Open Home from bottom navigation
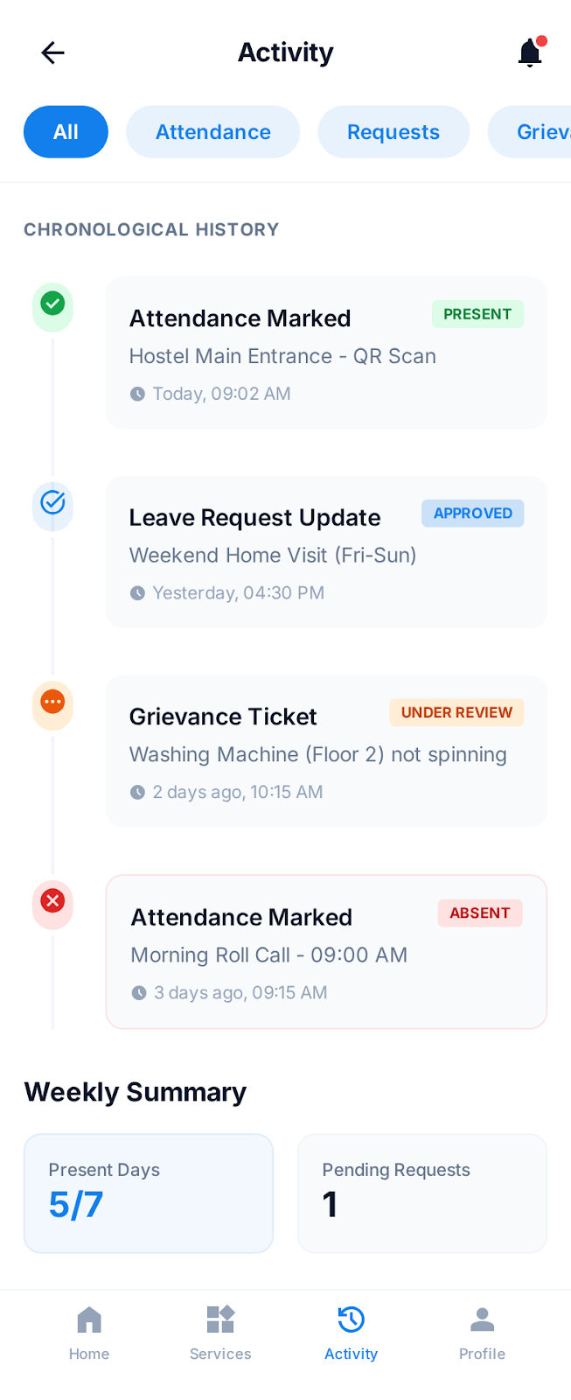This screenshot has height=1400, width=571. [x=89, y=1333]
